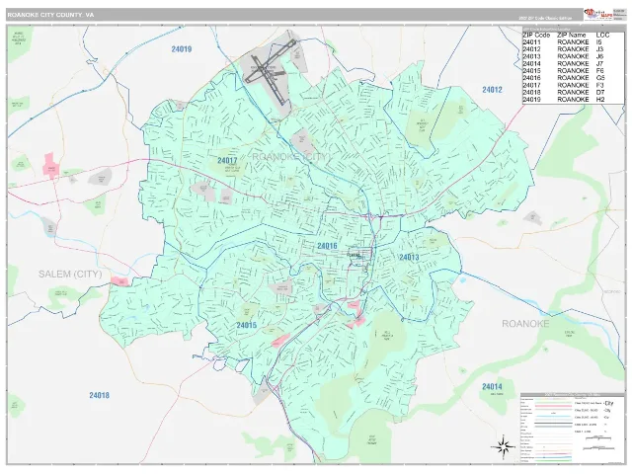Viewport: 632px width, 474px height.
Task: Click the 'ROANOKE (CITY)' map label
Action: [291, 156]
